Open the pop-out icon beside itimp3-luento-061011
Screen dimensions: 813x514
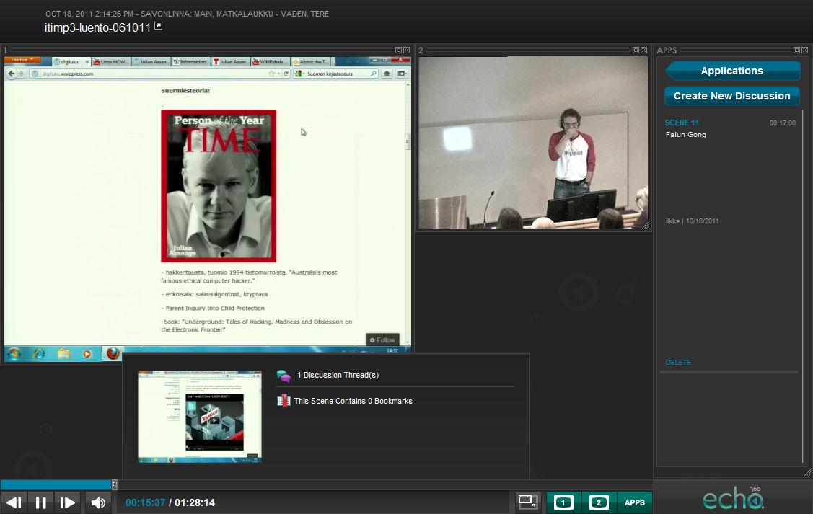click(x=159, y=26)
